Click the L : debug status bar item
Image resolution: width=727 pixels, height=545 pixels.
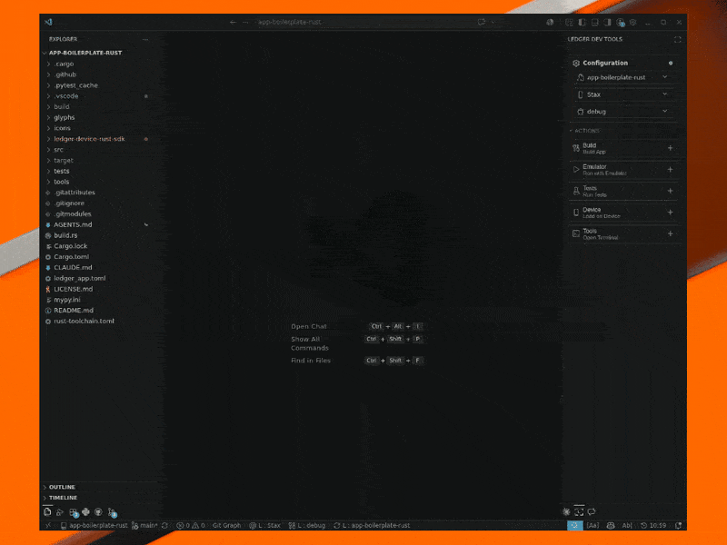coord(306,525)
